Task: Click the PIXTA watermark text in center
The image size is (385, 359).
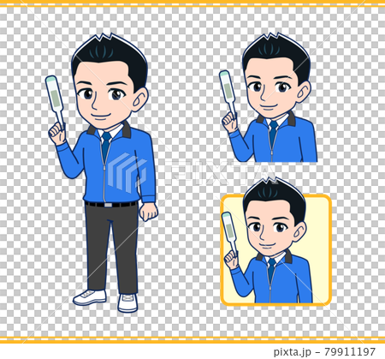Action: (x=220, y=173)
